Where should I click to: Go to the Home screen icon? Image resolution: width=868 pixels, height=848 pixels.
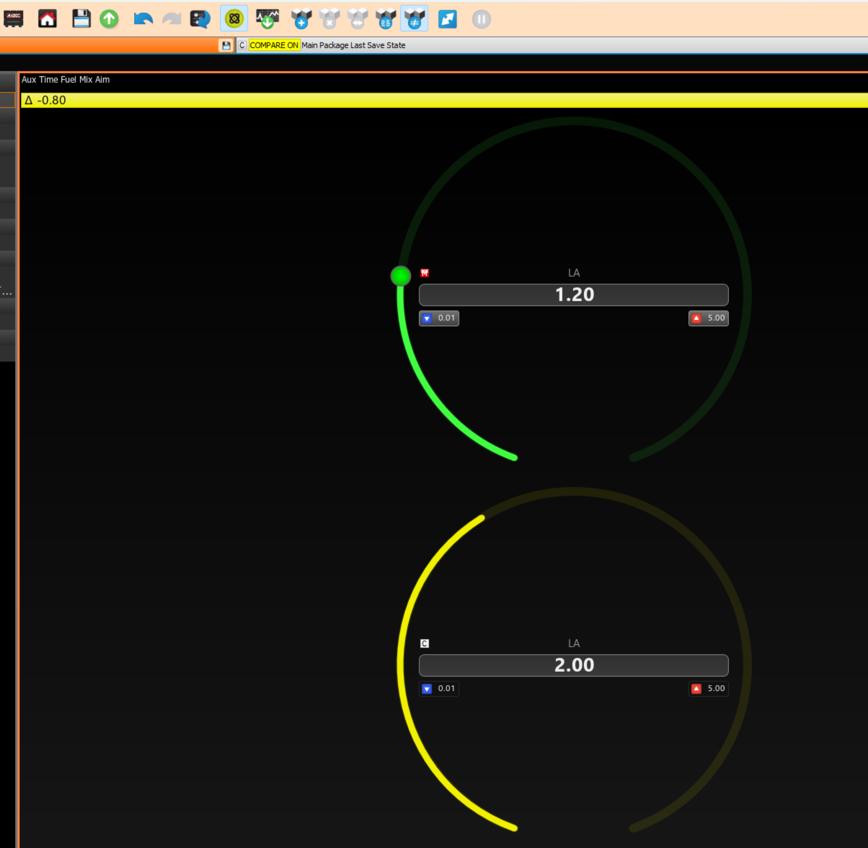(47, 19)
